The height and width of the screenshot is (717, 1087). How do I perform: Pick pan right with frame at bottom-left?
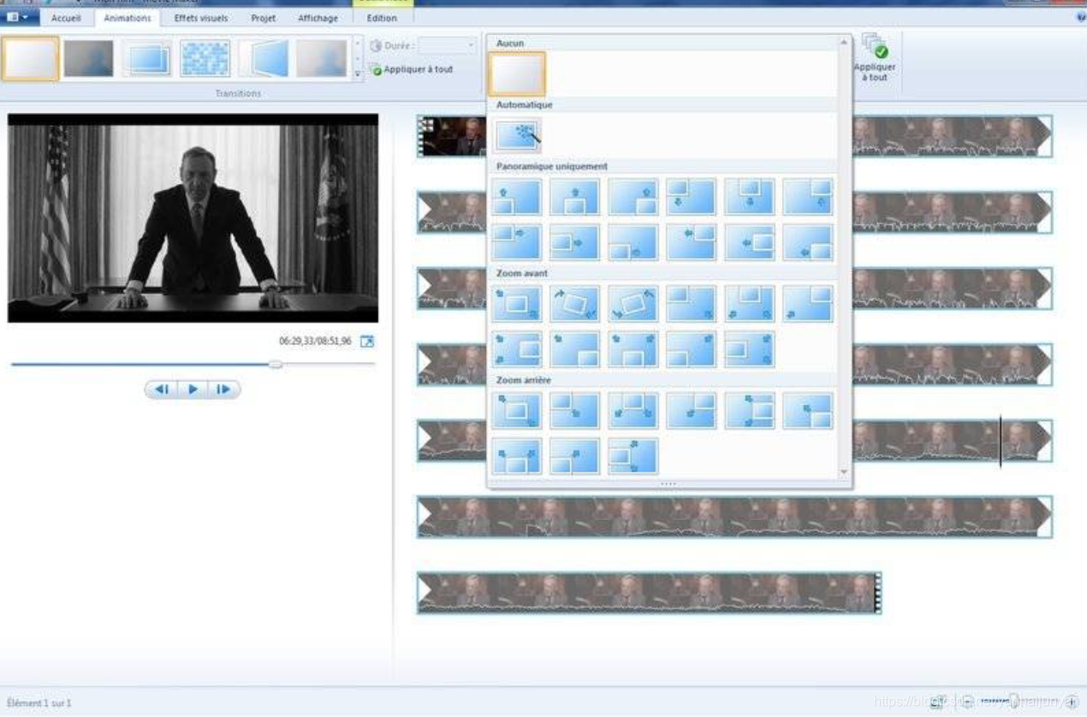pyautogui.click(x=633, y=242)
